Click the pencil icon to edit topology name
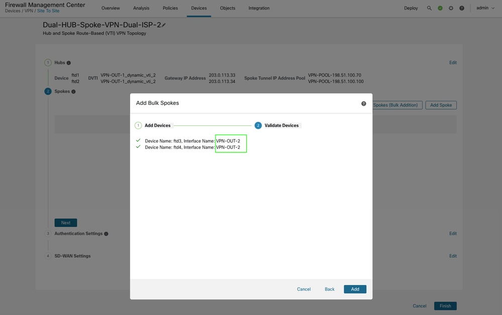This screenshot has width=502, height=315. click(164, 25)
